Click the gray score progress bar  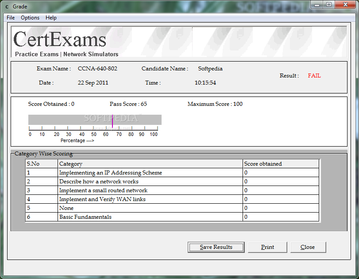pyautogui.click(x=95, y=120)
